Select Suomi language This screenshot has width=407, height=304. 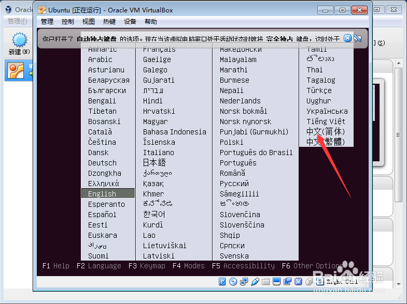point(99,256)
